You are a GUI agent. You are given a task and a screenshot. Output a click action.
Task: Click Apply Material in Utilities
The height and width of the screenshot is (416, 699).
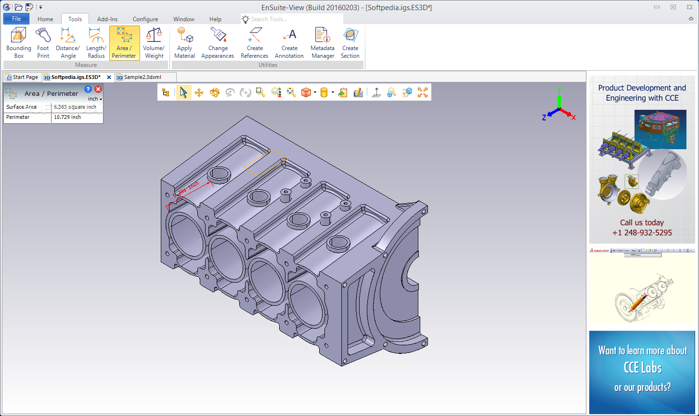click(184, 43)
